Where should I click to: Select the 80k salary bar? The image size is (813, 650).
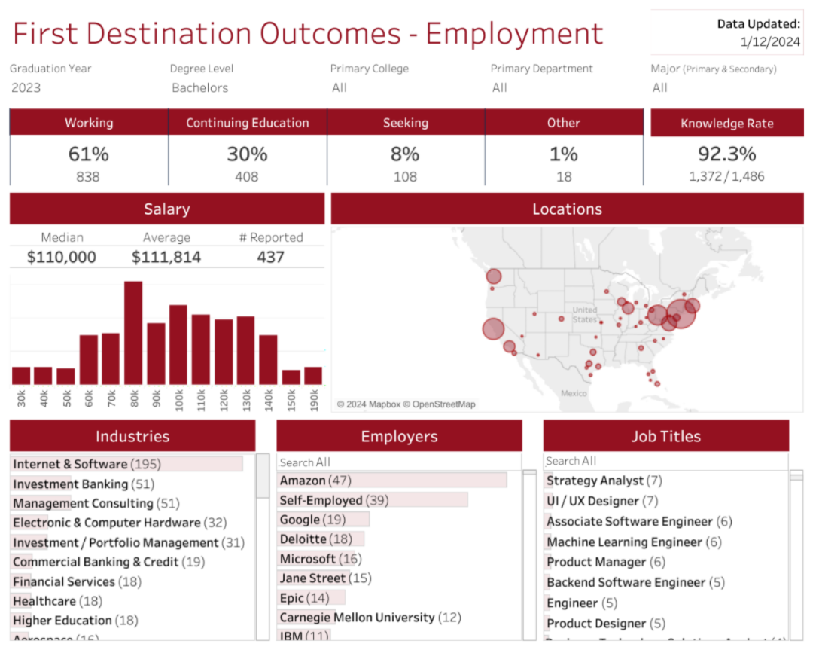133,333
